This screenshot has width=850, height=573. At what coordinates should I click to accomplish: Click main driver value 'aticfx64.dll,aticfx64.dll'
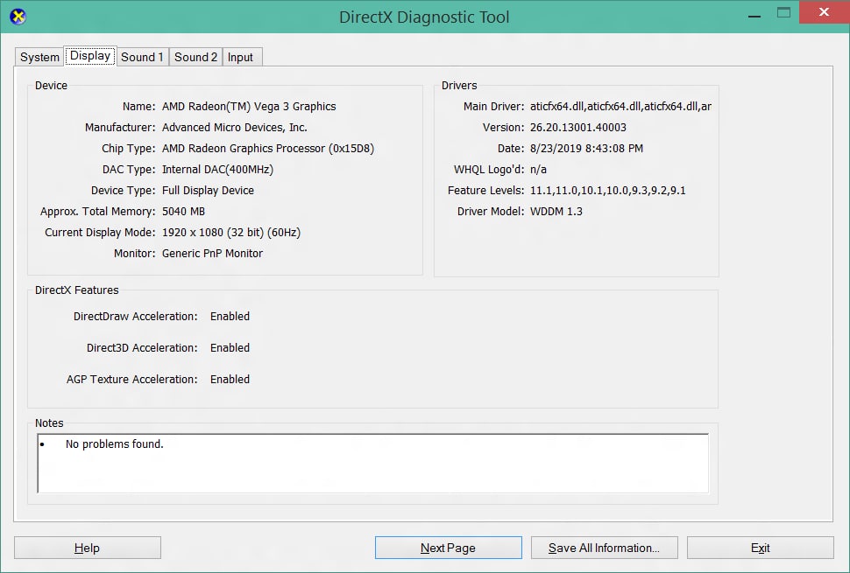point(620,107)
